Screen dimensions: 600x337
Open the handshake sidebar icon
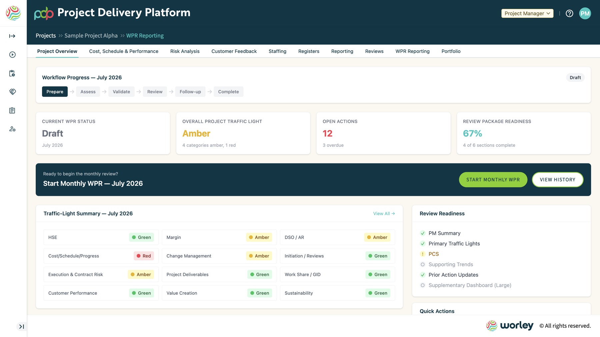[12, 92]
